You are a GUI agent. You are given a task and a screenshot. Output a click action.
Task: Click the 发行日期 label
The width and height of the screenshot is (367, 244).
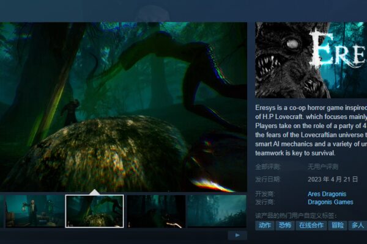tap(268, 179)
